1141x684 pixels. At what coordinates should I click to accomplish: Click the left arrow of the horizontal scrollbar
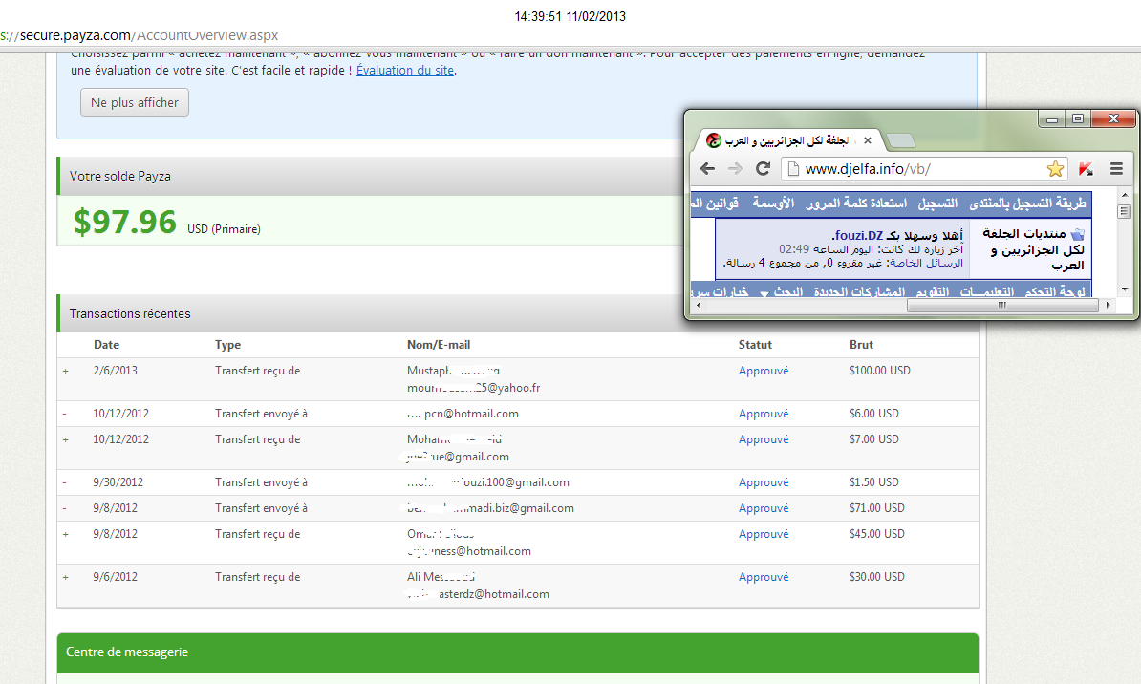699,306
